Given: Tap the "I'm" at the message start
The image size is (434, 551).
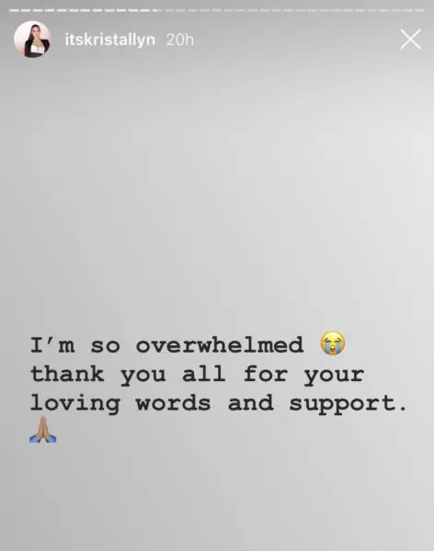Looking at the screenshot, I should tap(52, 344).
